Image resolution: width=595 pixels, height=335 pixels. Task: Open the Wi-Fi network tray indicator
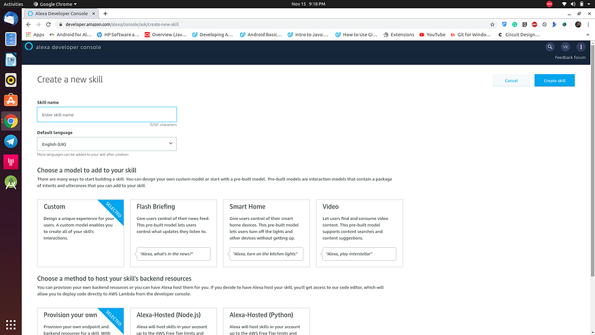(564, 4)
